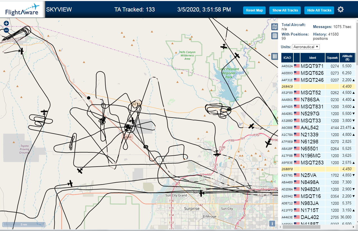The image size is (358, 231).
Task: Select the DAL402 aircraft ident
Action: tap(310, 217)
